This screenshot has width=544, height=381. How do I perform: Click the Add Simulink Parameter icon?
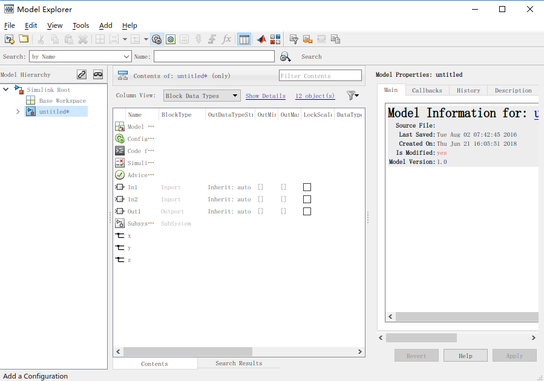114,39
